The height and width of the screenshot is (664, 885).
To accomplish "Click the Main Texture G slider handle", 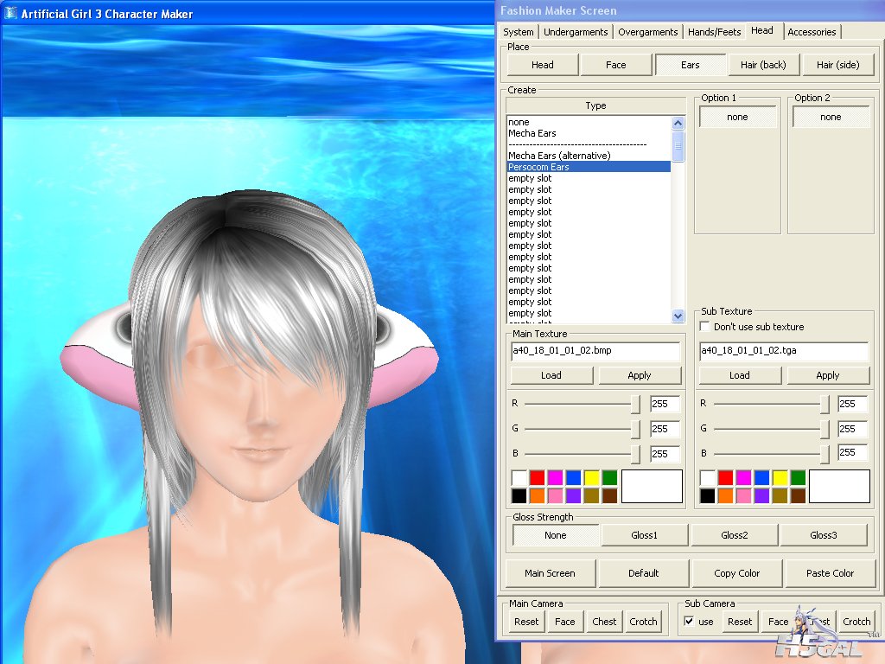I will 635,429.
